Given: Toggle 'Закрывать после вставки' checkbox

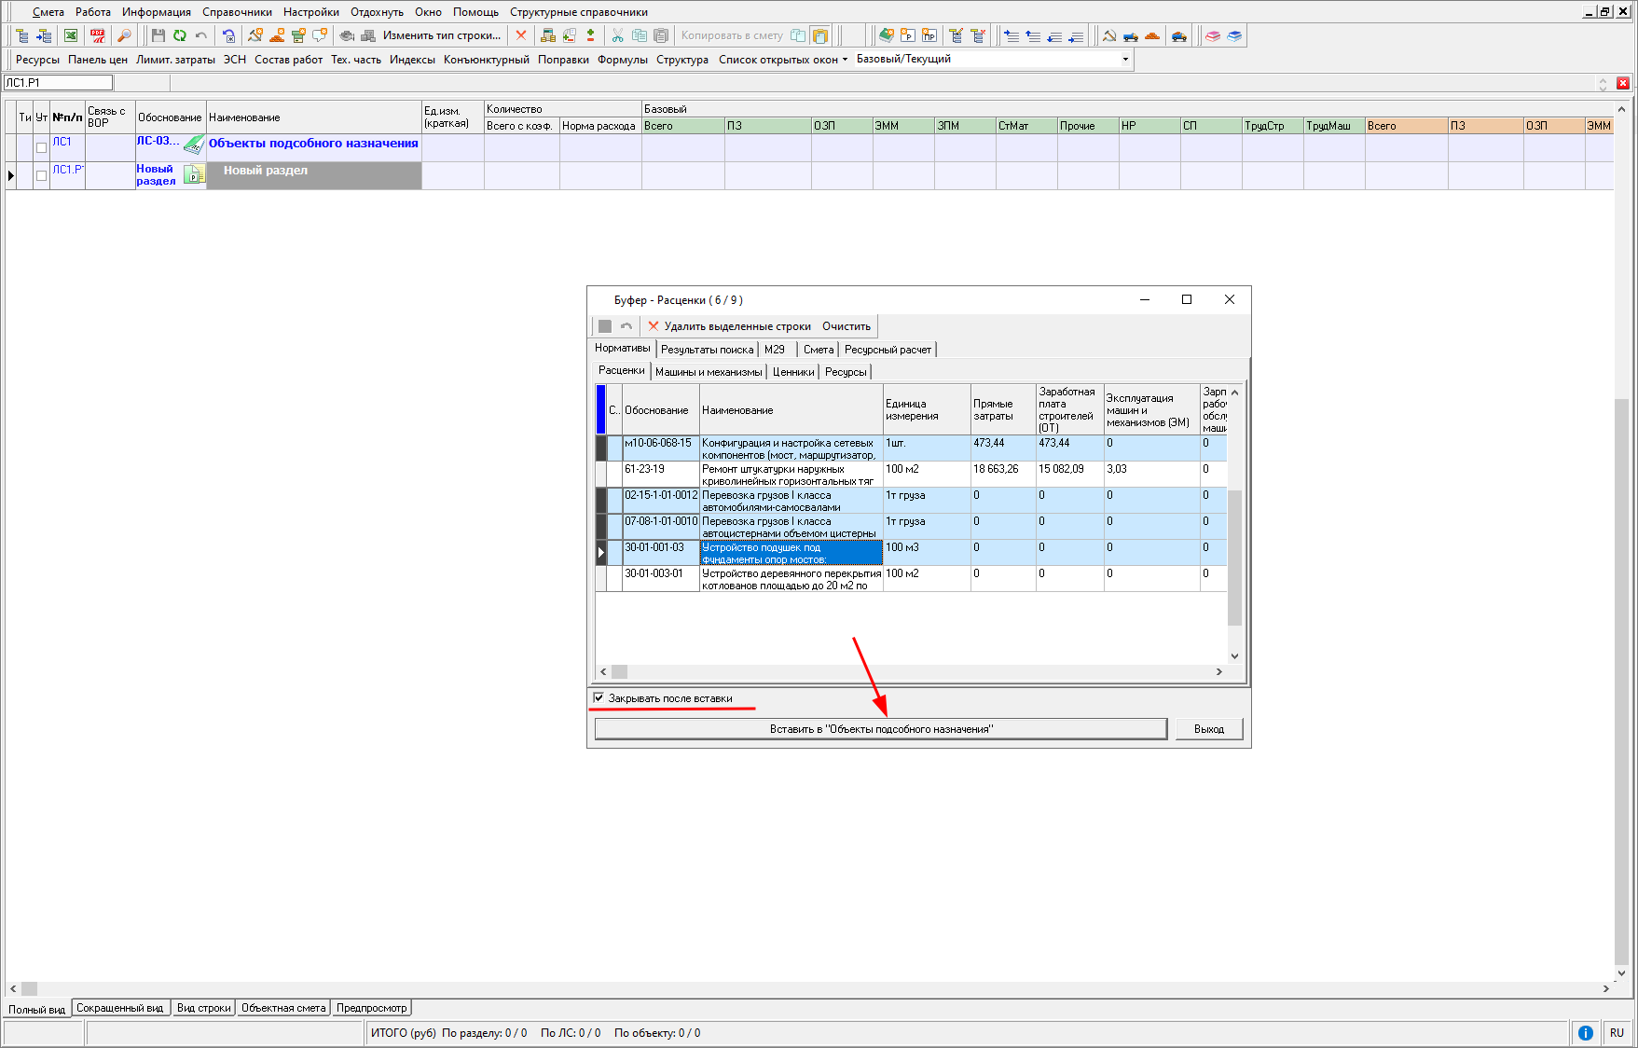Looking at the screenshot, I should tap(599, 697).
